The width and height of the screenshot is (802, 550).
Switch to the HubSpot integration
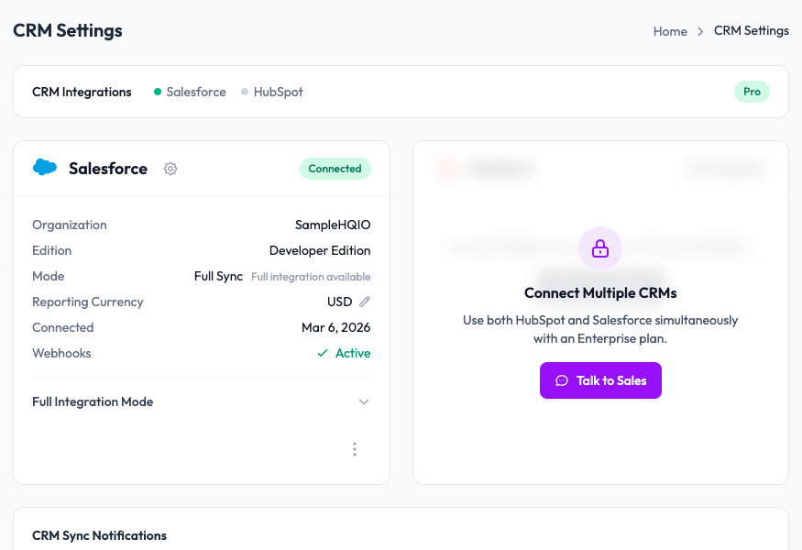[278, 92]
